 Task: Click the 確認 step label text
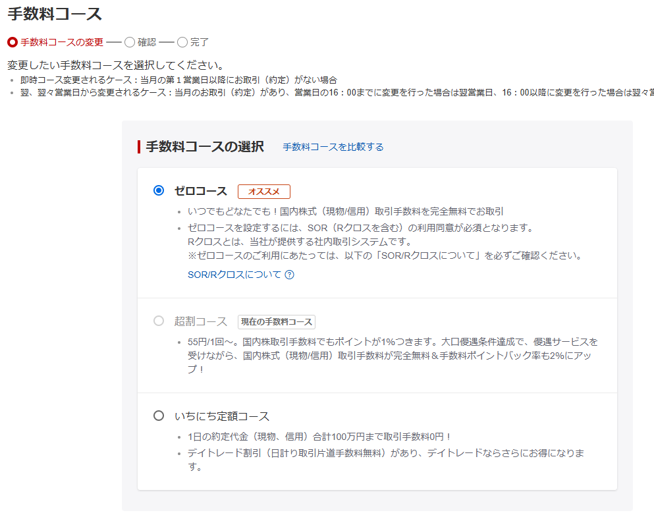click(147, 42)
